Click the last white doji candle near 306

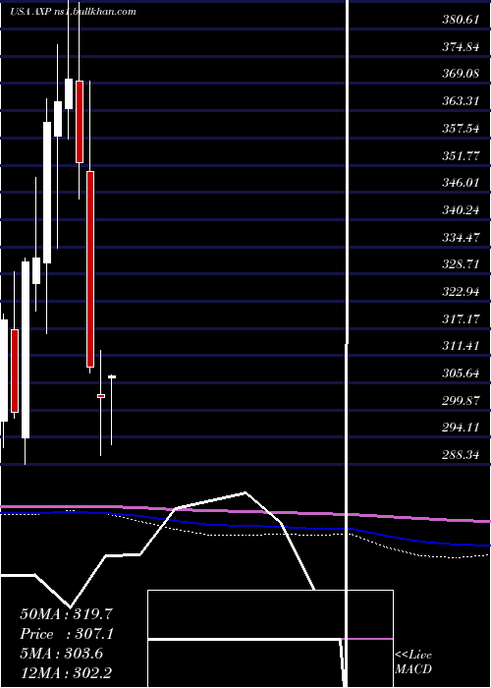(112, 376)
